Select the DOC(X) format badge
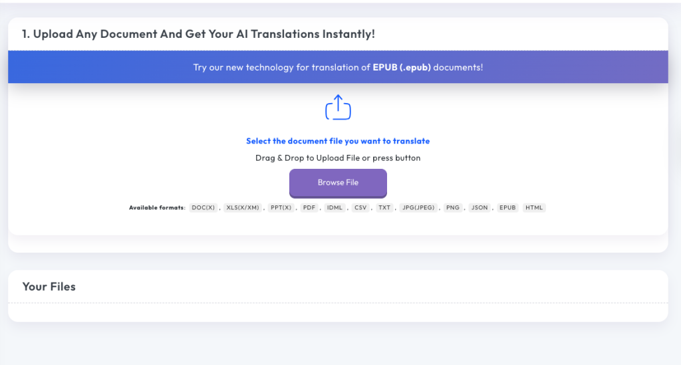681x365 pixels. click(203, 208)
